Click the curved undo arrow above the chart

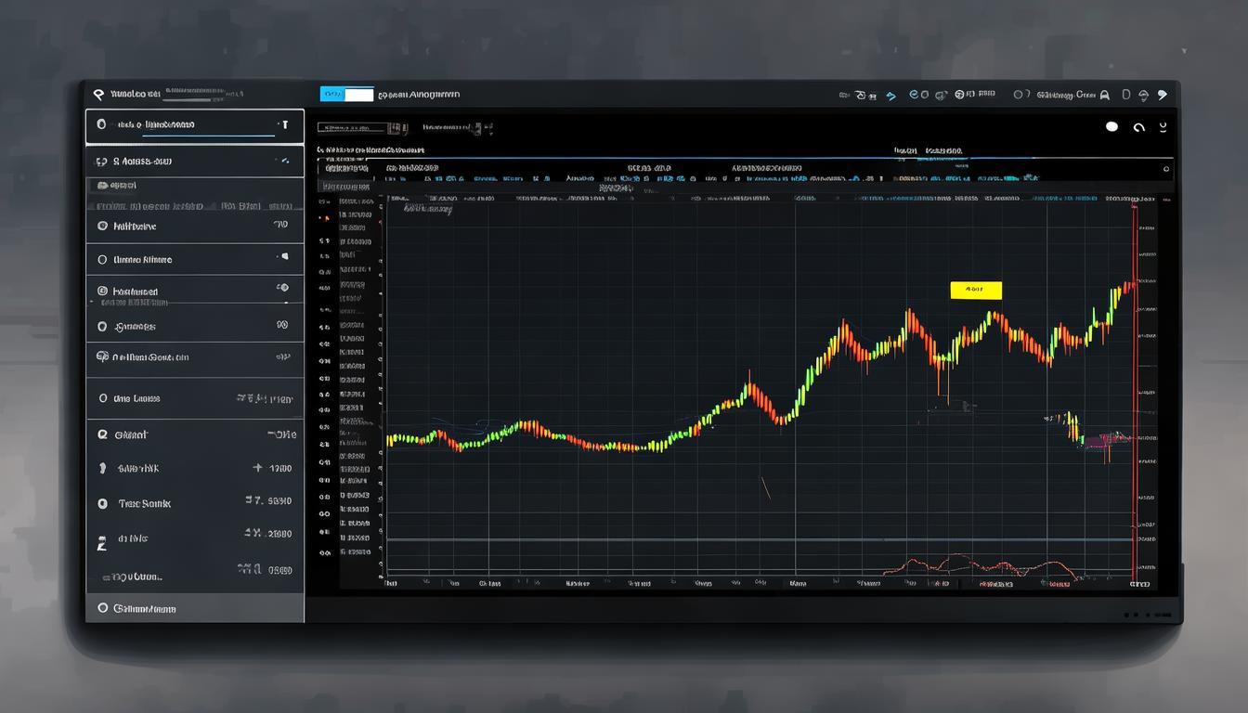(x=1139, y=127)
